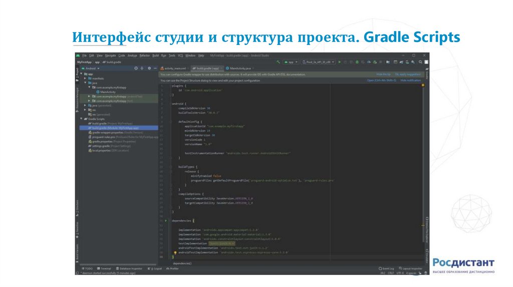Click the Attach Debugger to Process icon
The image size is (513, 287).
point(375,62)
